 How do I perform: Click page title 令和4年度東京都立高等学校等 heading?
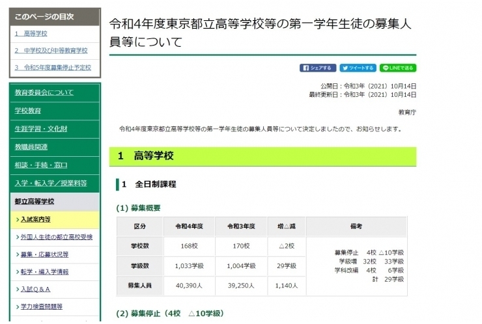click(260, 33)
